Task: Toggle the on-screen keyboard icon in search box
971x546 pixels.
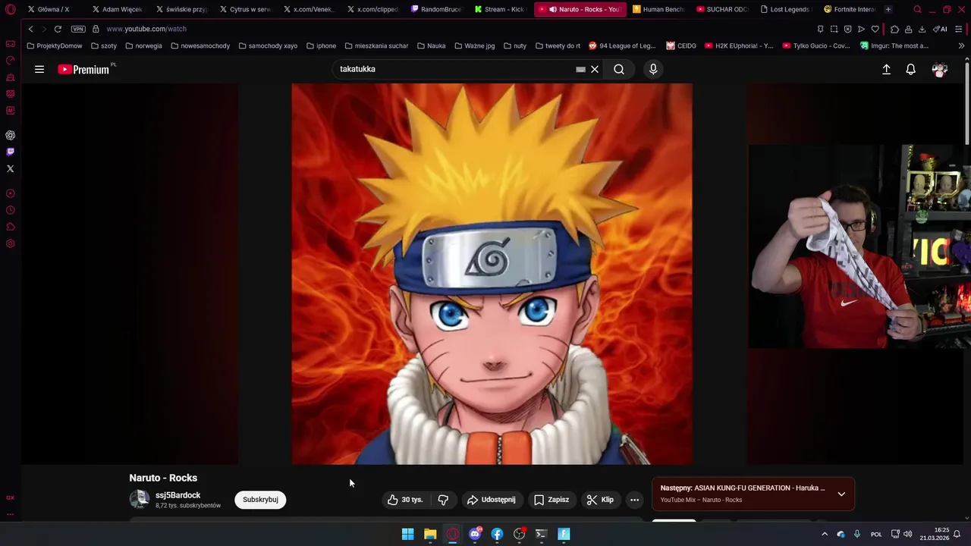Action: click(x=580, y=69)
